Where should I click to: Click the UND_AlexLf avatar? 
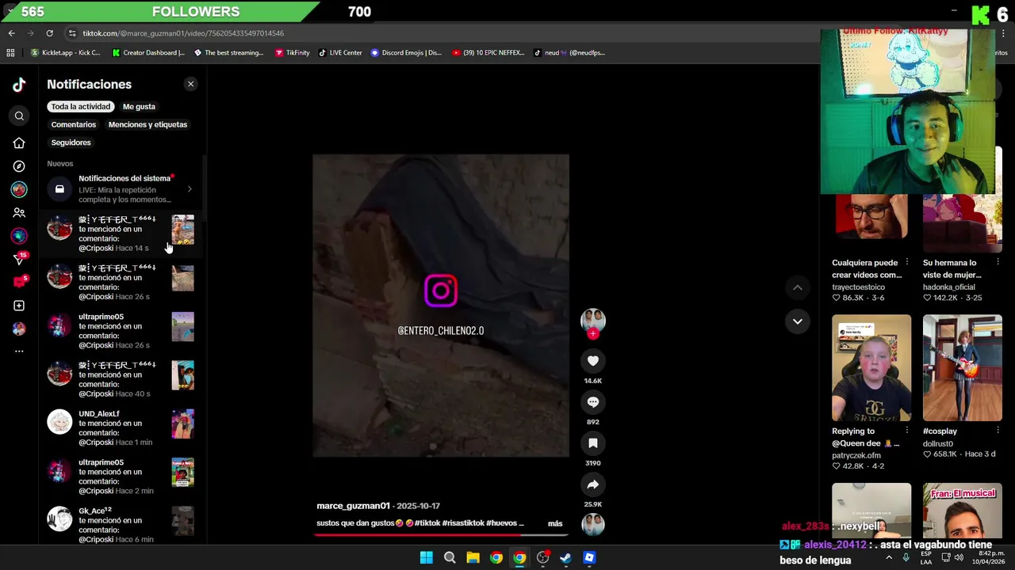point(59,422)
